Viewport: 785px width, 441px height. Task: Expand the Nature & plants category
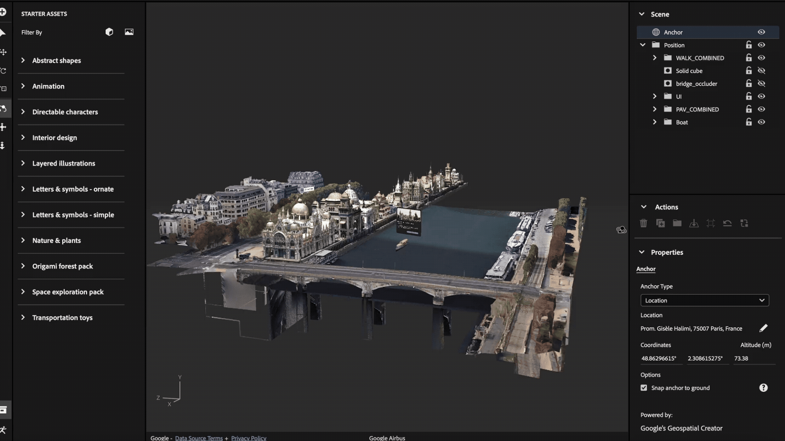[x=23, y=240]
